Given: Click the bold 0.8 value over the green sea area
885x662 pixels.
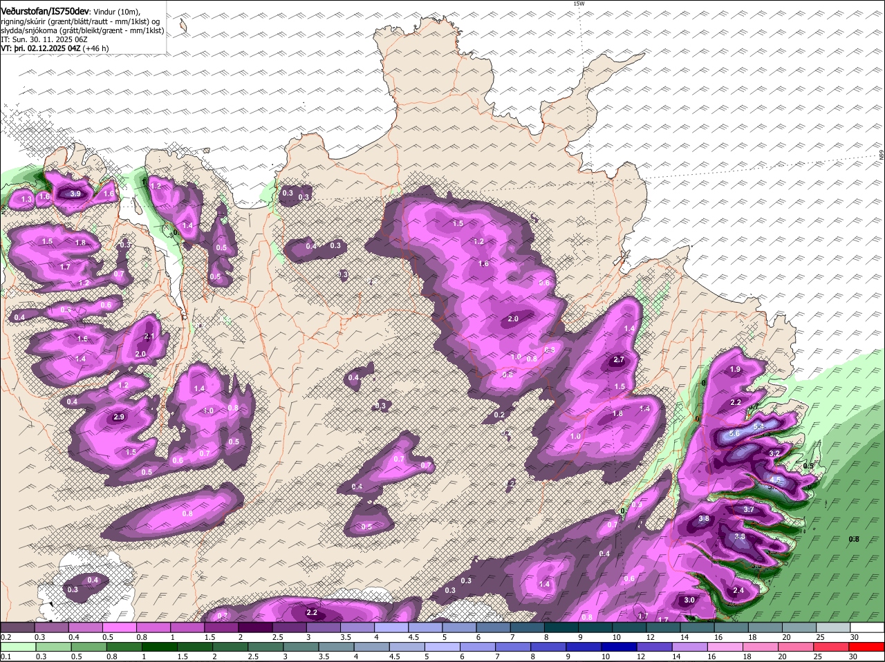Looking at the screenshot, I should (x=854, y=539).
